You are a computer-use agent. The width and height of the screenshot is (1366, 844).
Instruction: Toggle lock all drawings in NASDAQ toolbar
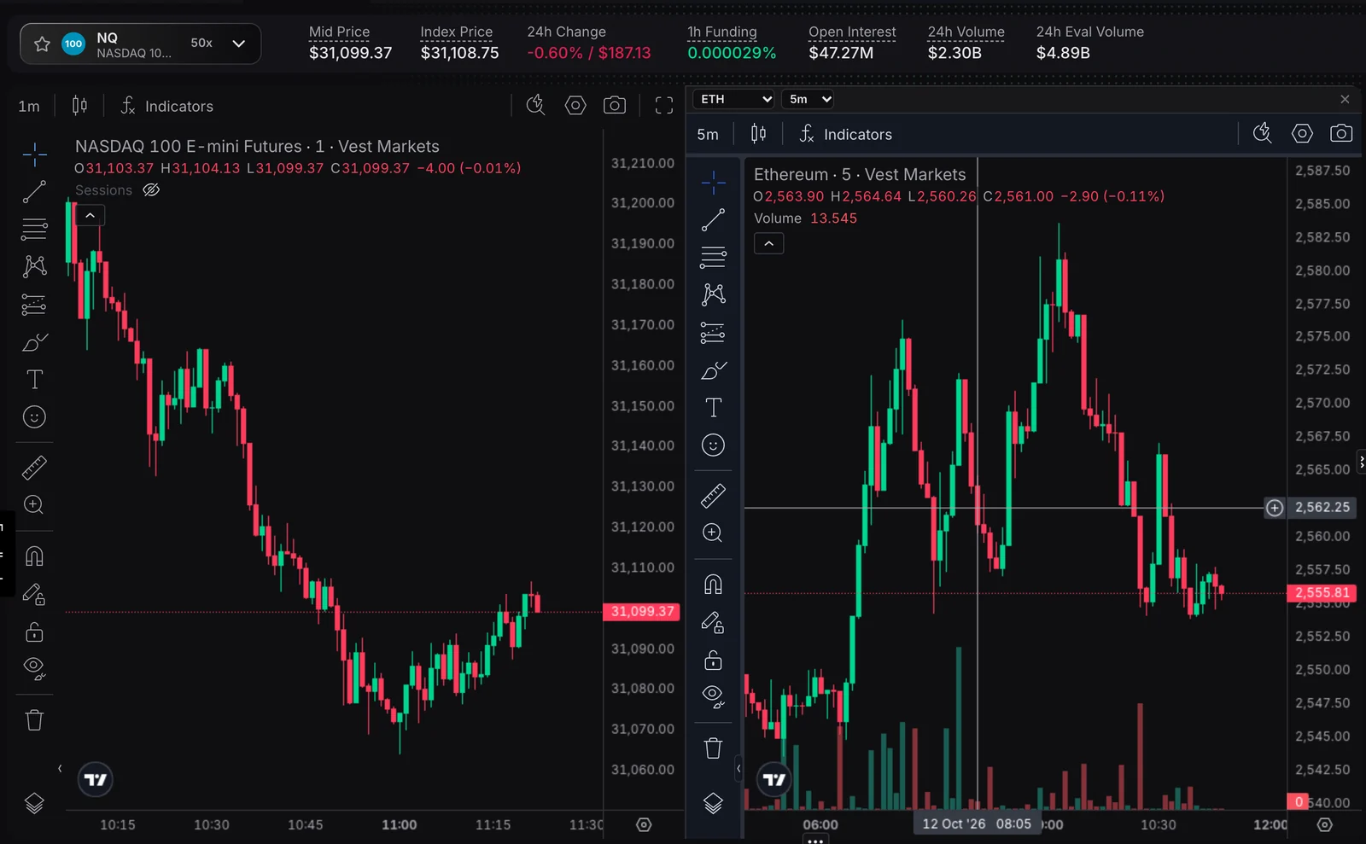[34, 632]
